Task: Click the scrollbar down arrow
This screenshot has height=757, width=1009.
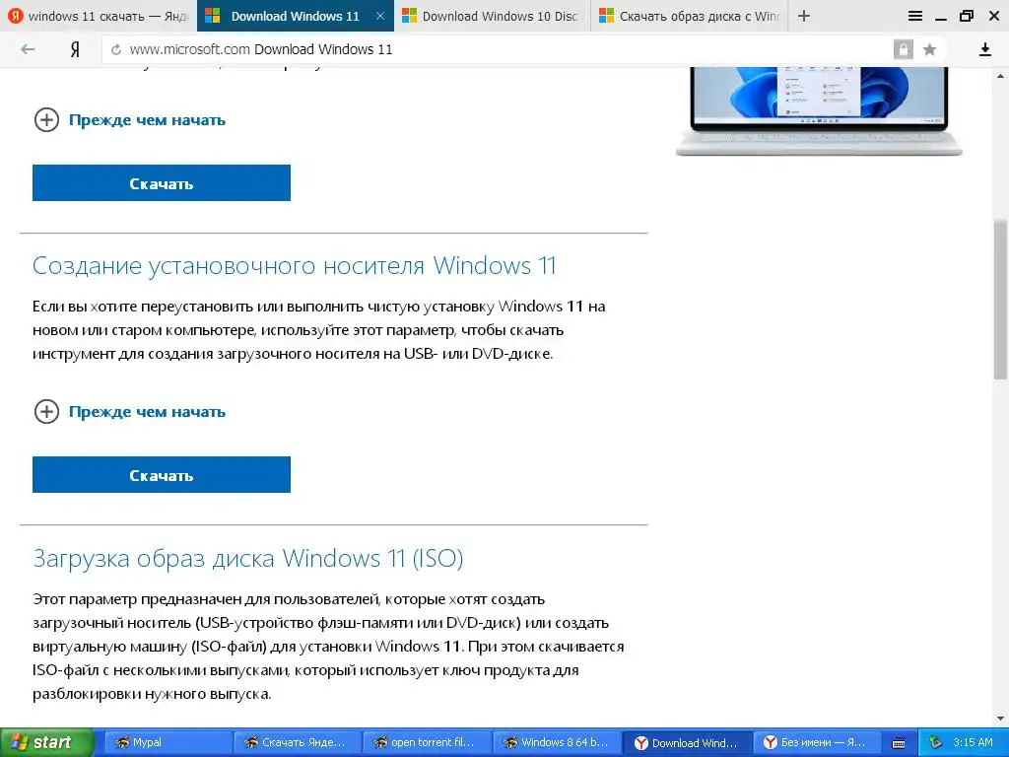Action: [x=1001, y=719]
